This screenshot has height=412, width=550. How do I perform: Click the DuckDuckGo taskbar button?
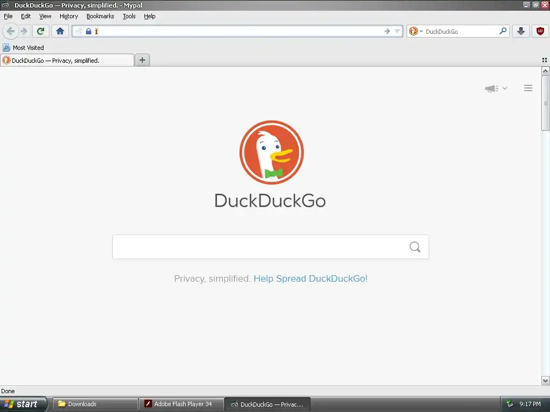coord(267,404)
